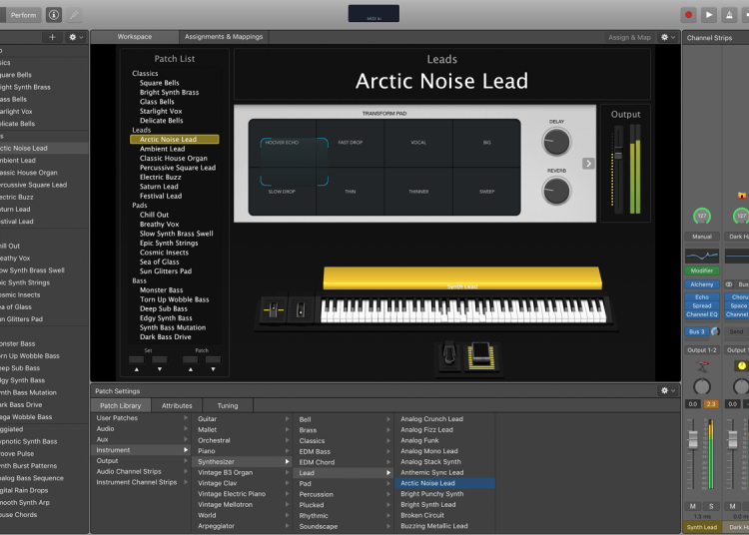Click the Delay knob
Viewport: 749px width, 535px height.
pyautogui.click(x=556, y=142)
